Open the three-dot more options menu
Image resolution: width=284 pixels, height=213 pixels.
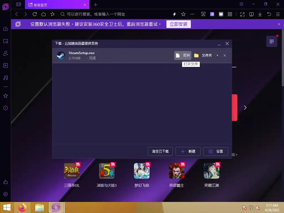pyautogui.click(x=192, y=14)
